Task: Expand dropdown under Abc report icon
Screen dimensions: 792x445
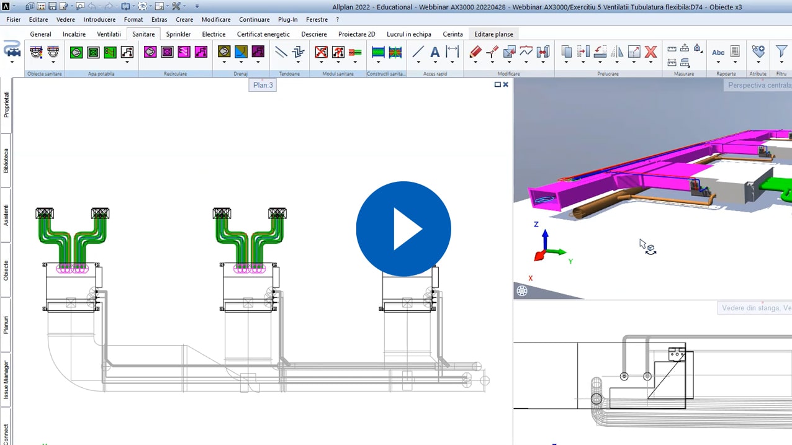Action: (718, 63)
